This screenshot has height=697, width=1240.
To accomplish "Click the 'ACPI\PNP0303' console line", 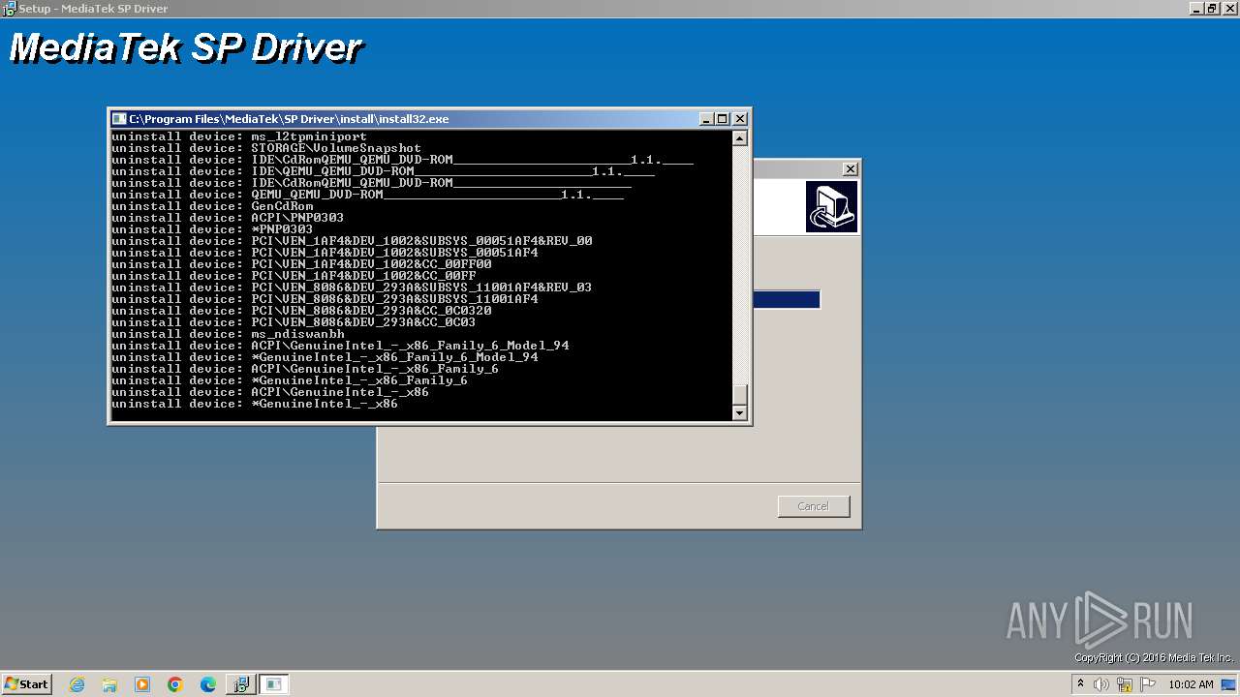I will 228,218.
